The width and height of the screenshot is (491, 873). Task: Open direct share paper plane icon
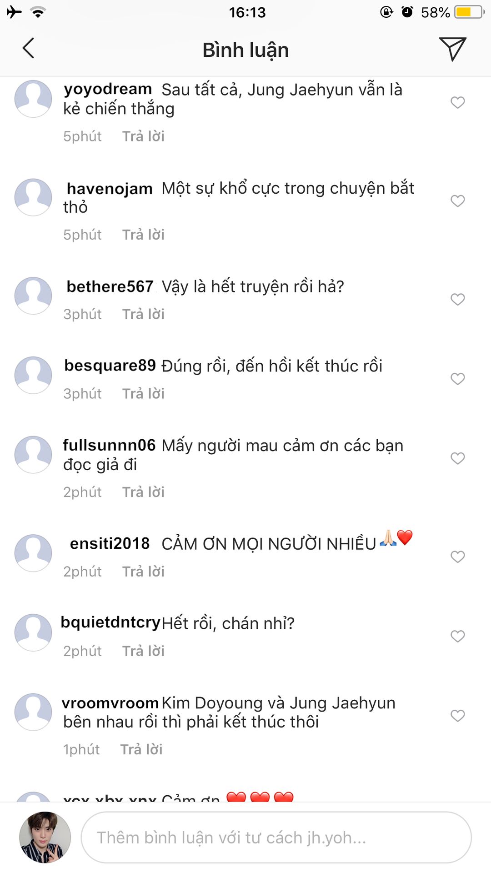click(x=452, y=49)
